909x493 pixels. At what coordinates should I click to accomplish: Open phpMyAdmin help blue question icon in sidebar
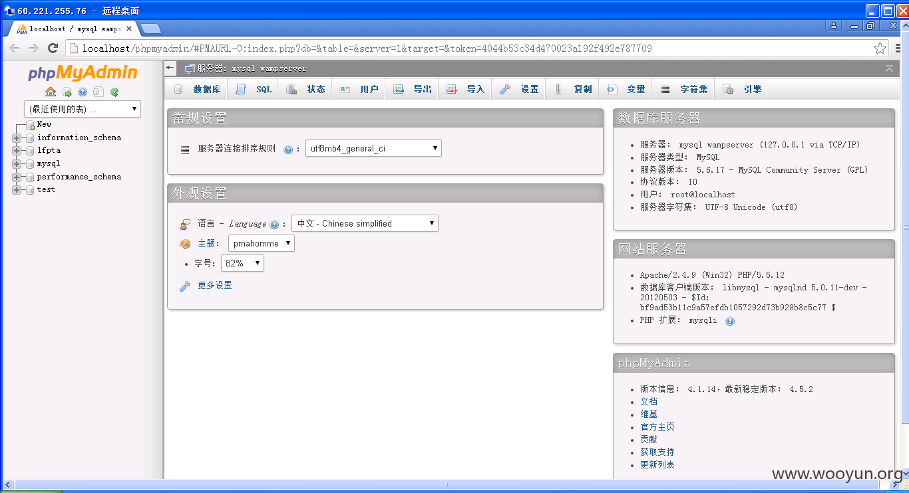pos(83,92)
